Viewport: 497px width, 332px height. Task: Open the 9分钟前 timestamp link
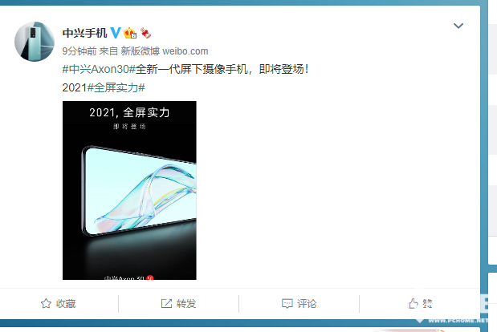pos(79,51)
